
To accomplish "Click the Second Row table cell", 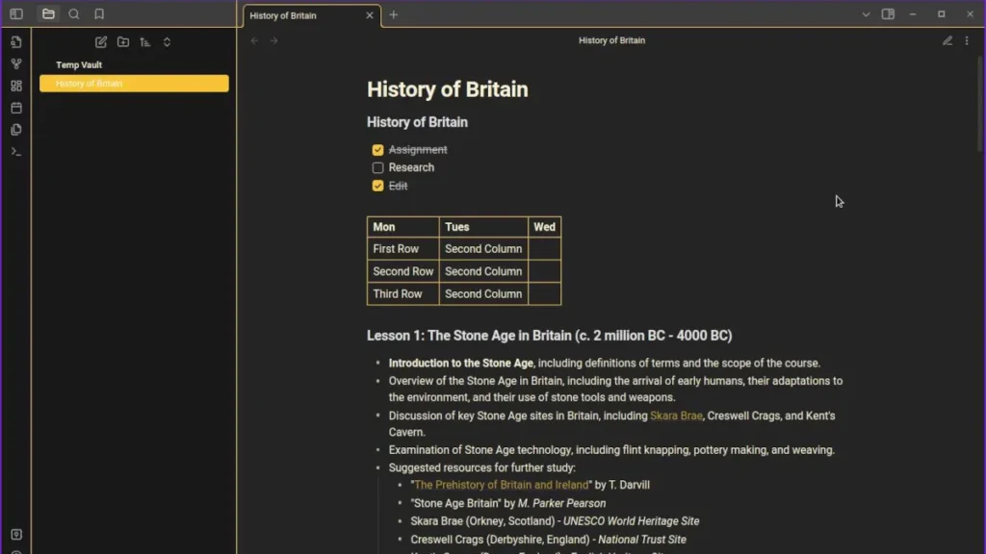I will pos(403,271).
